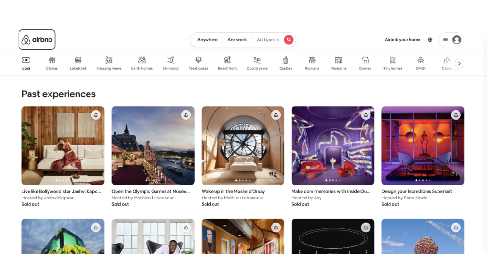This screenshot has height=254, width=487.
Task: Open Design your Incredibles Supersuit title
Action: tap(417, 191)
